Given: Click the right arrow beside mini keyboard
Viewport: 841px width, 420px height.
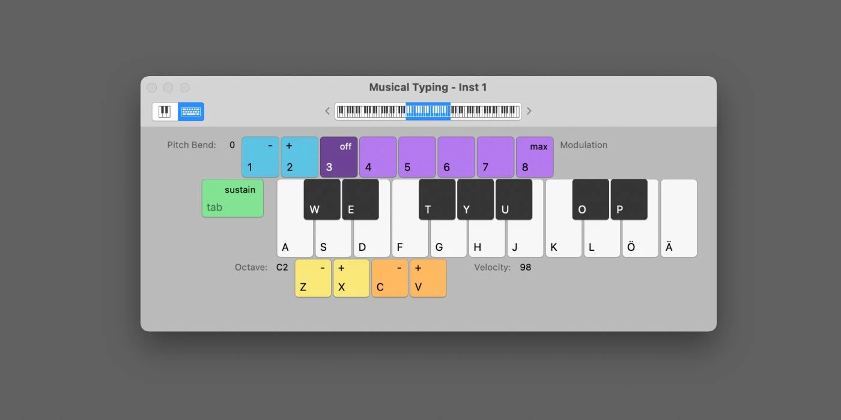Looking at the screenshot, I should pos(529,111).
